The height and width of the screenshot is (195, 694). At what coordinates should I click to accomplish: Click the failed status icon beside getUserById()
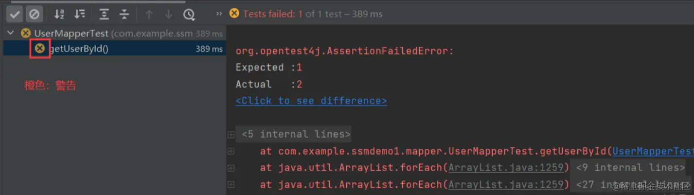tap(40, 48)
